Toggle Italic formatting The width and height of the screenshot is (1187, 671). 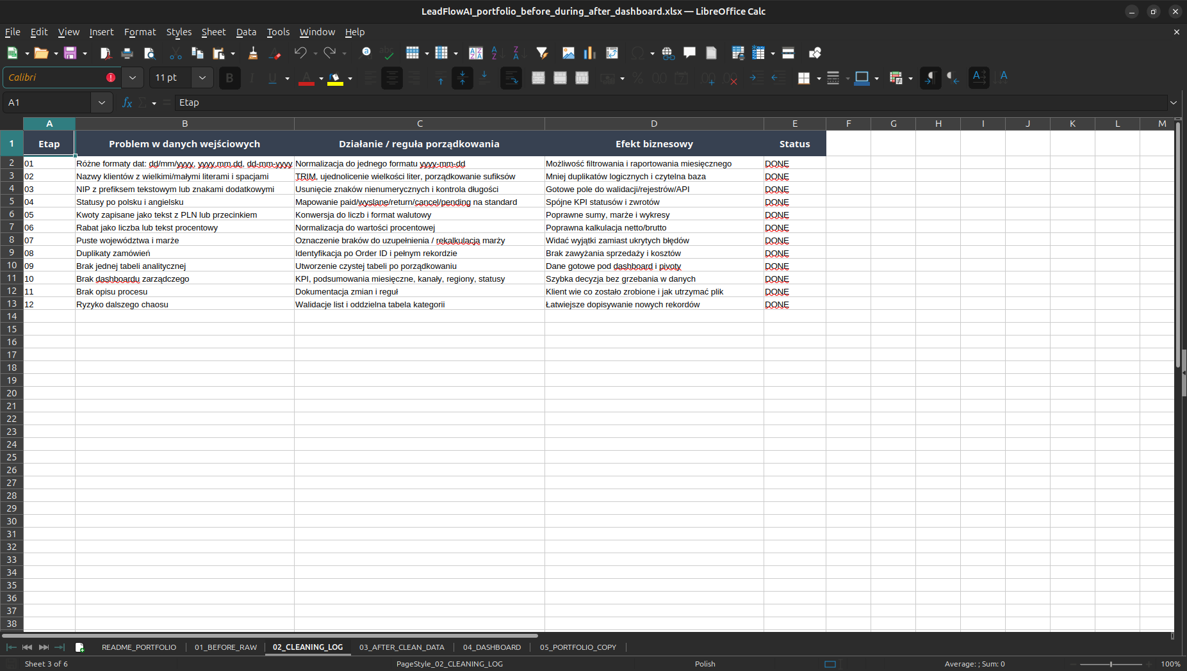pos(252,78)
